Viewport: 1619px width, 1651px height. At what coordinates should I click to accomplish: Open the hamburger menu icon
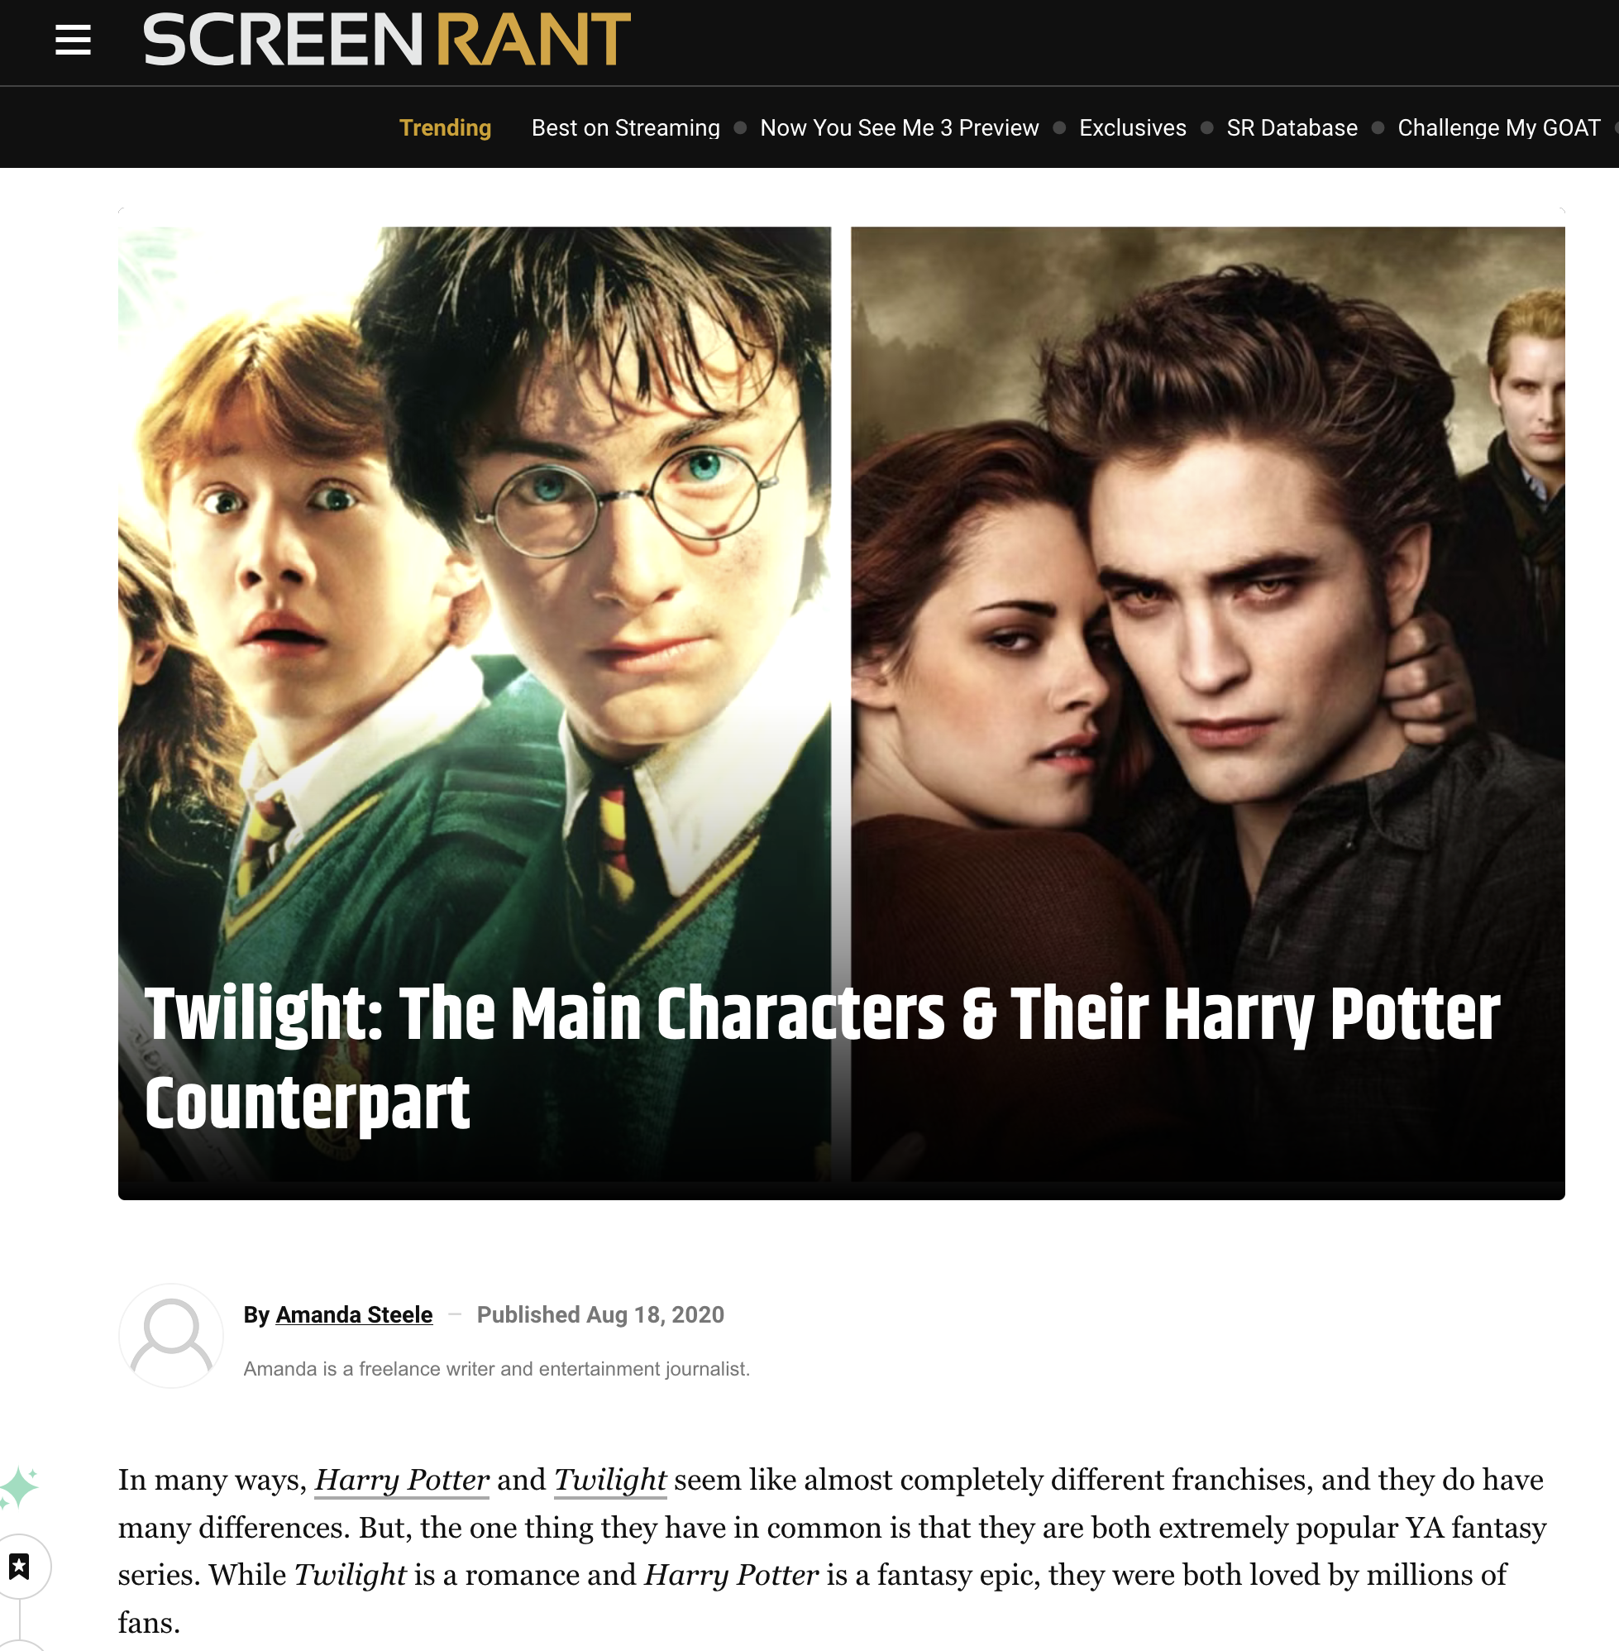click(x=73, y=40)
